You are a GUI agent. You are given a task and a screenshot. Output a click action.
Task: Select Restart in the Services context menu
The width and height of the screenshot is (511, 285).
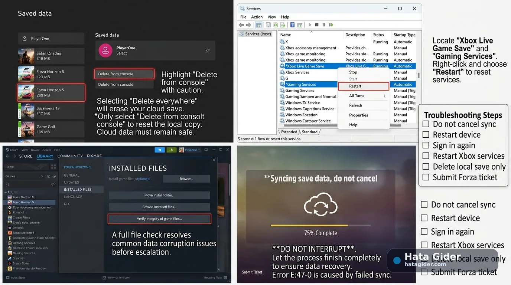pos(364,86)
